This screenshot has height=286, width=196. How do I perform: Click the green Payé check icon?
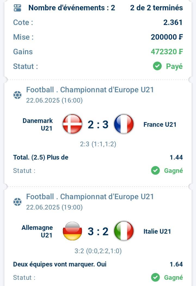pyautogui.click(x=157, y=66)
